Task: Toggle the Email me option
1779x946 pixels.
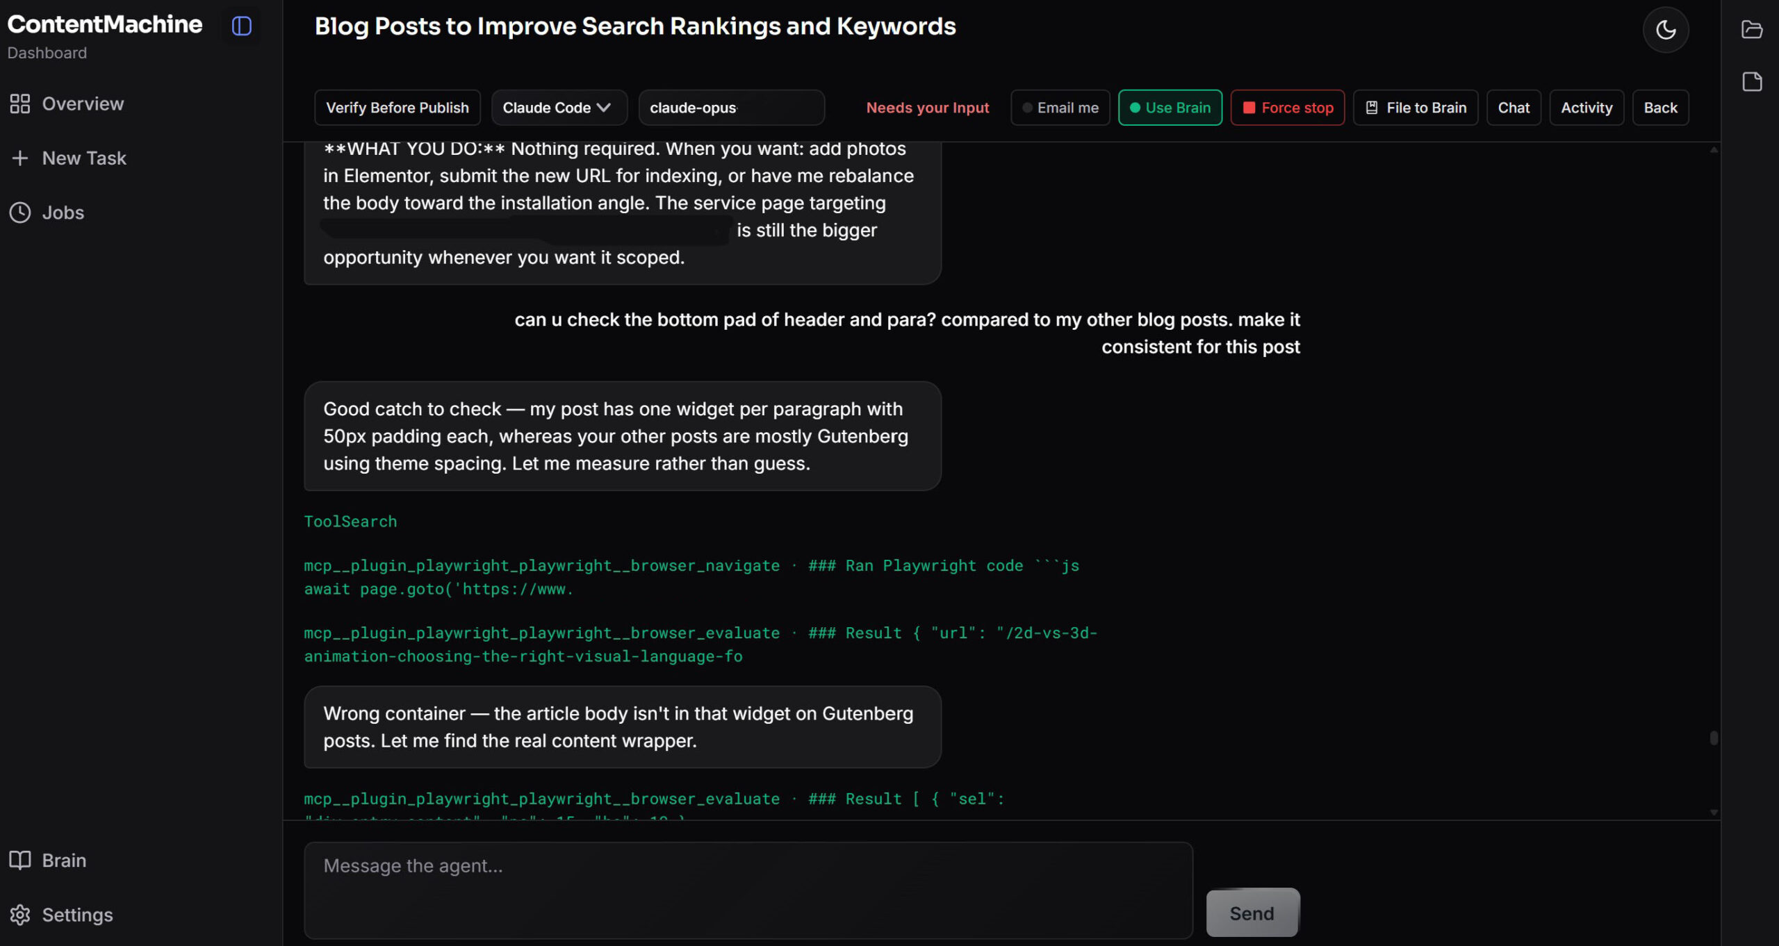Action: coord(1060,108)
